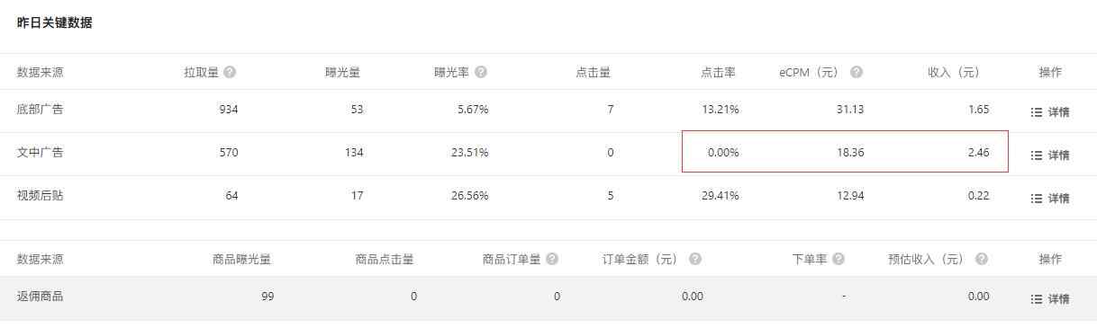Image resolution: width=1097 pixels, height=328 pixels.
Task: Click help icon next to 下单率
Action: point(839,259)
